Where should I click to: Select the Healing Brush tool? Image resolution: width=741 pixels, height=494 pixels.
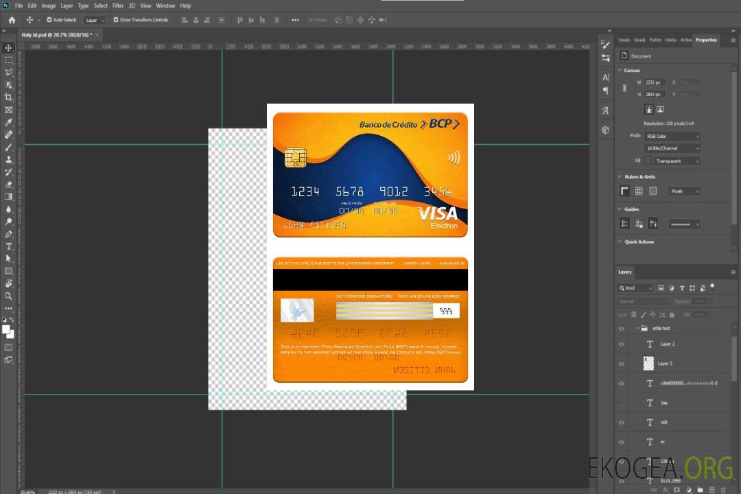pyautogui.click(x=8, y=134)
